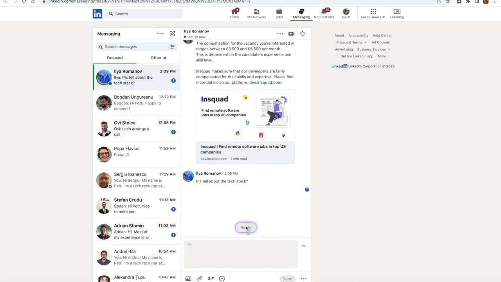This screenshot has width=501, height=282.
Task: Open the Messaging nav item
Action: [301, 13]
